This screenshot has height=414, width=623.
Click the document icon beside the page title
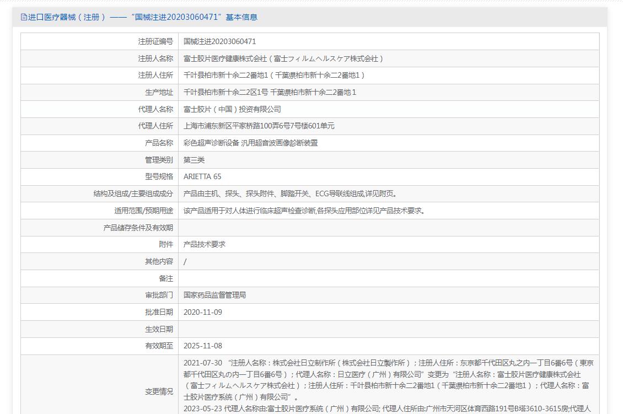[x=24, y=17]
